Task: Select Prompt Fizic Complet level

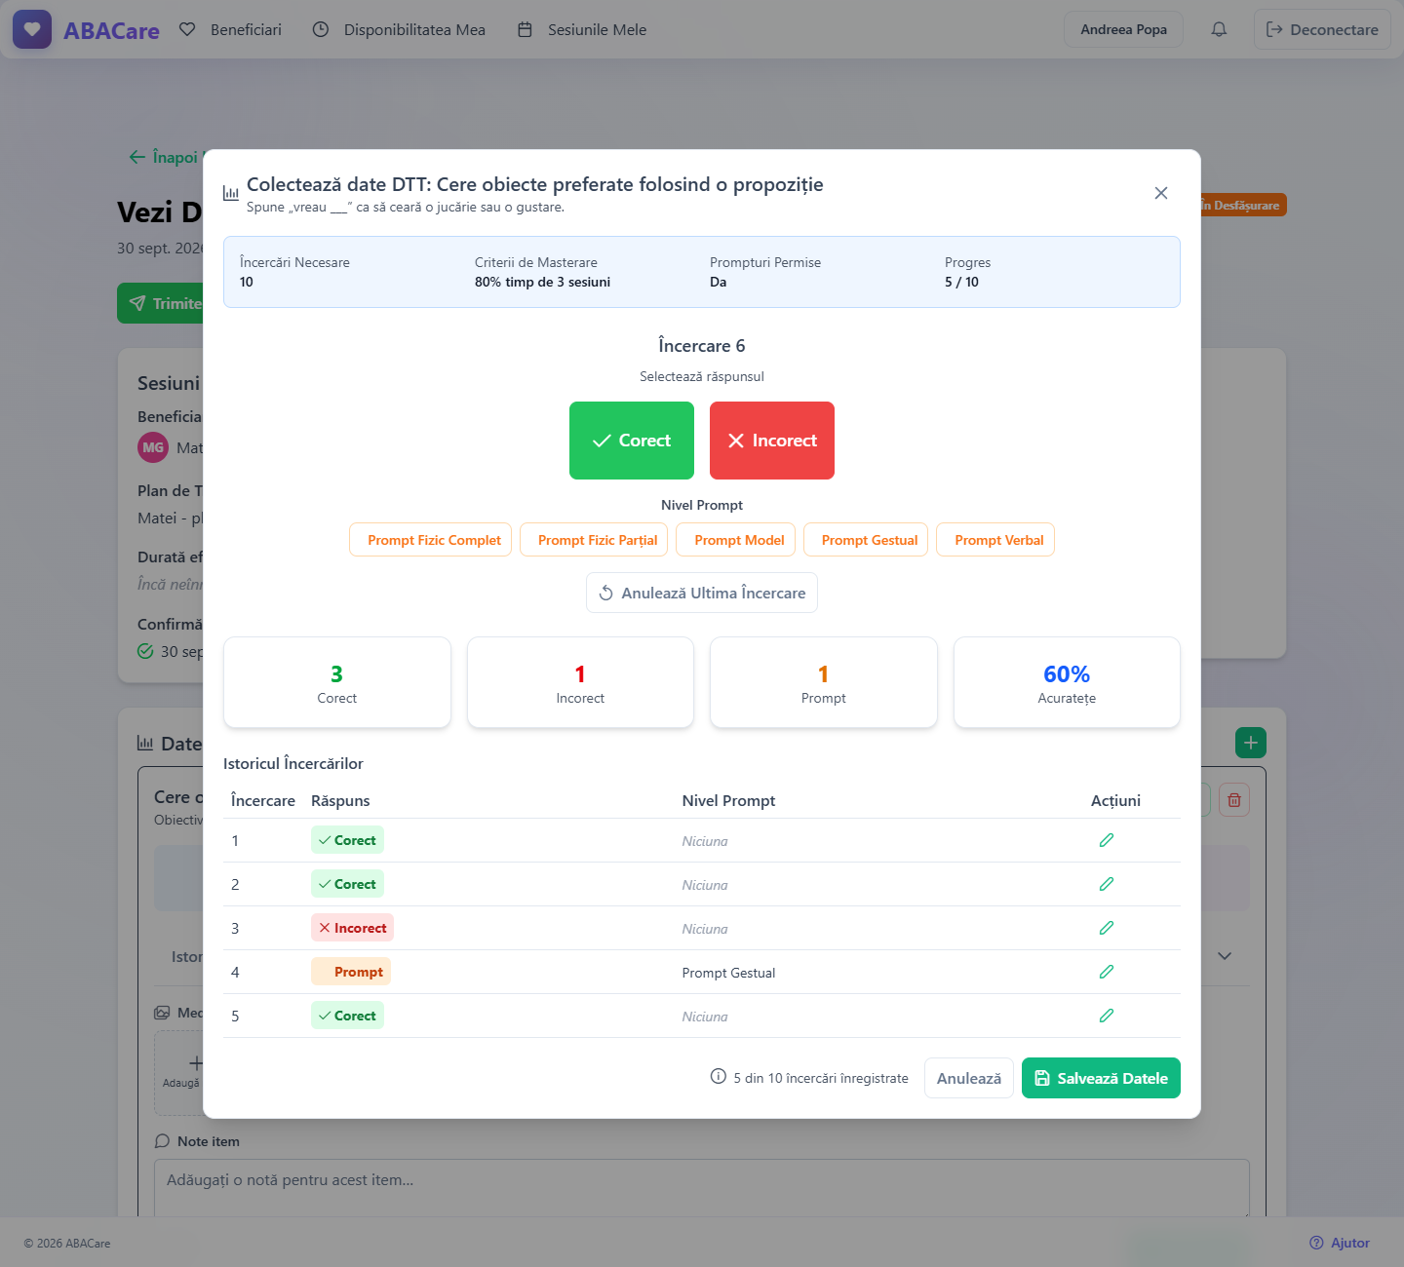Action: click(430, 540)
